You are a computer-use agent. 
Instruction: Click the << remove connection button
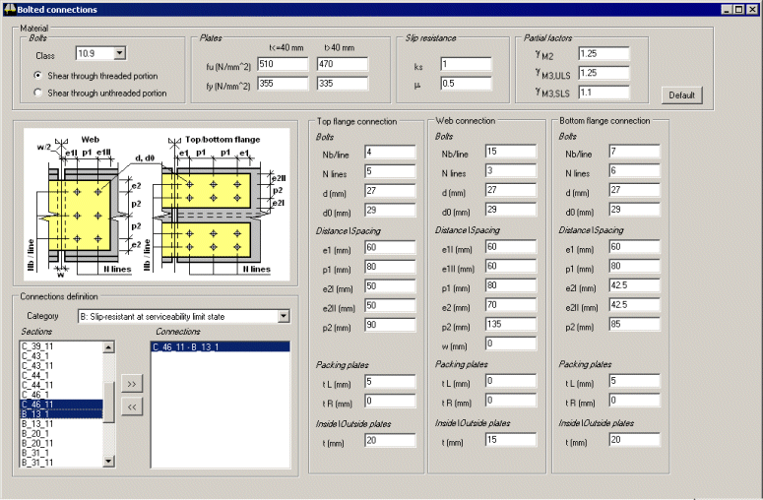(x=131, y=405)
